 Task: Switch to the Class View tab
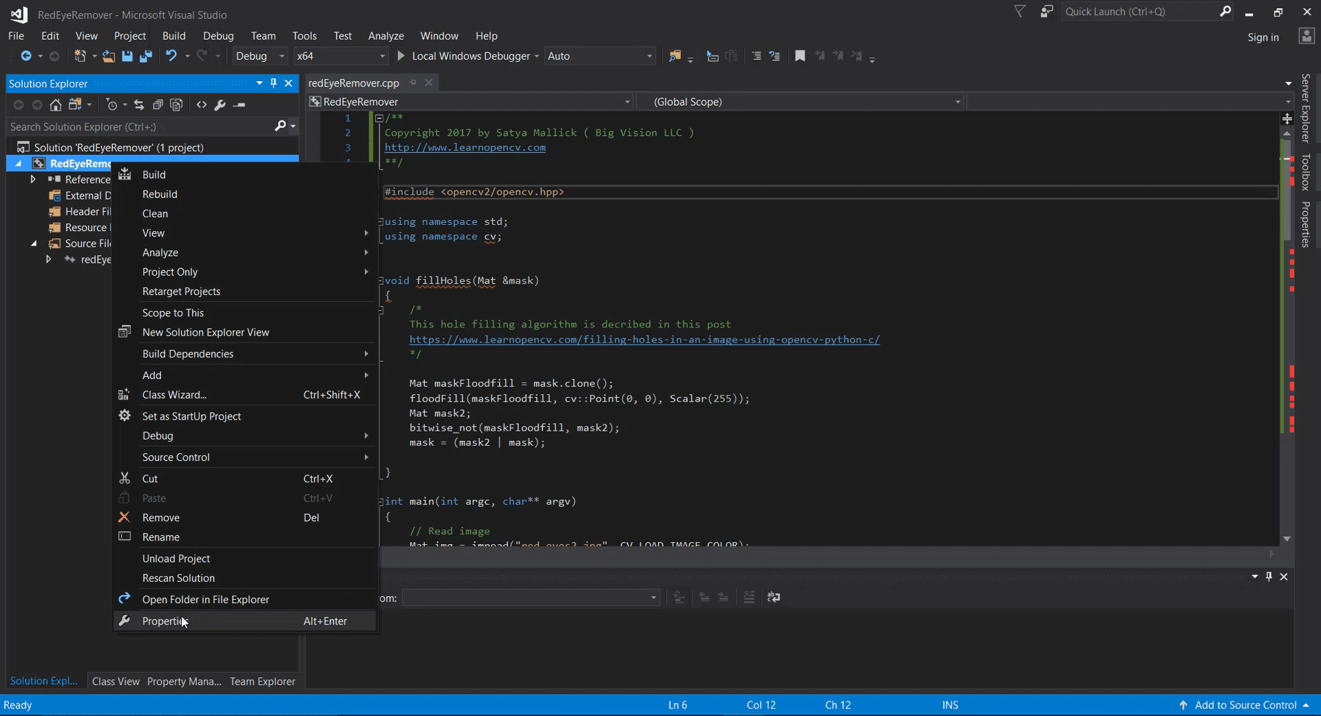pos(116,682)
